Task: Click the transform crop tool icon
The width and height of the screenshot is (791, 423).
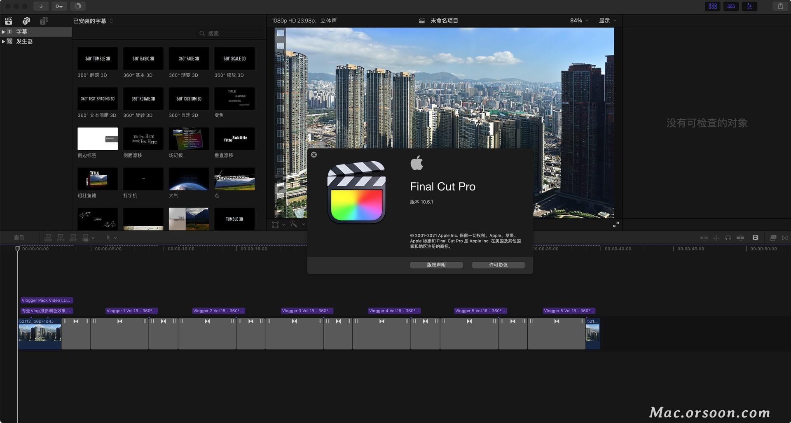Action: click(276, 224)
